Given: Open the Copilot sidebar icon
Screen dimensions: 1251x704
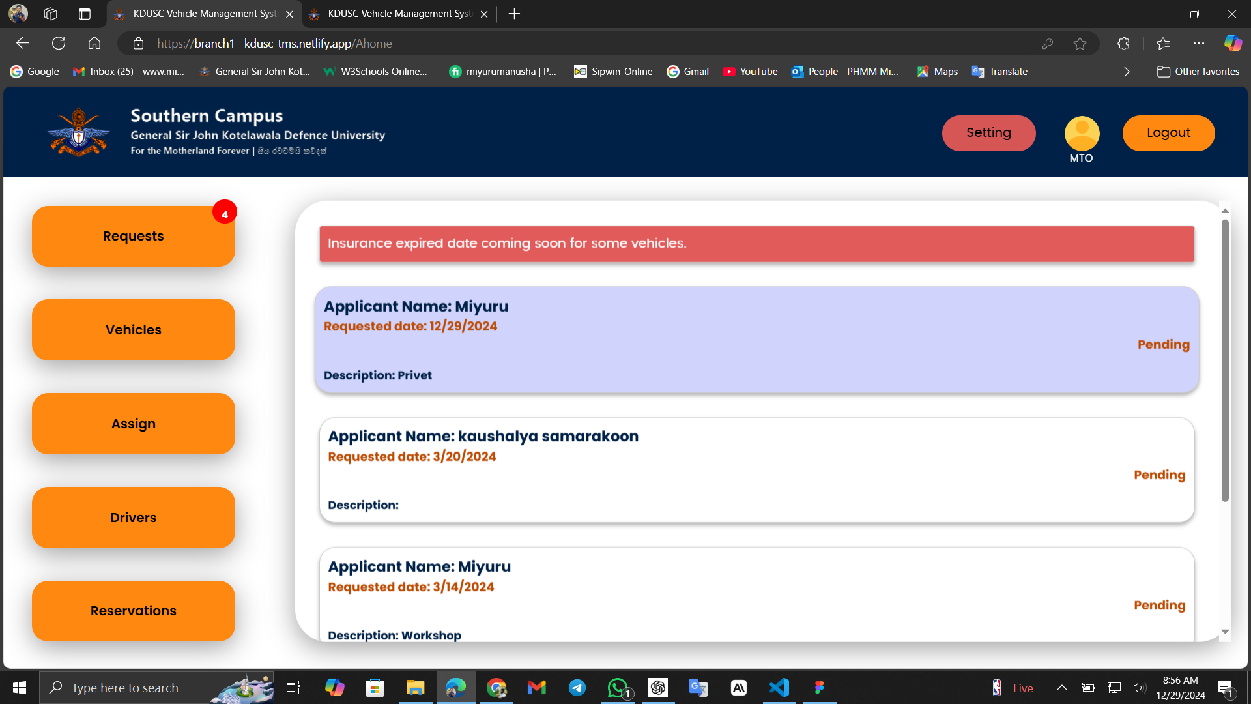Looking at the screenshot, I should coord(1232,44).
